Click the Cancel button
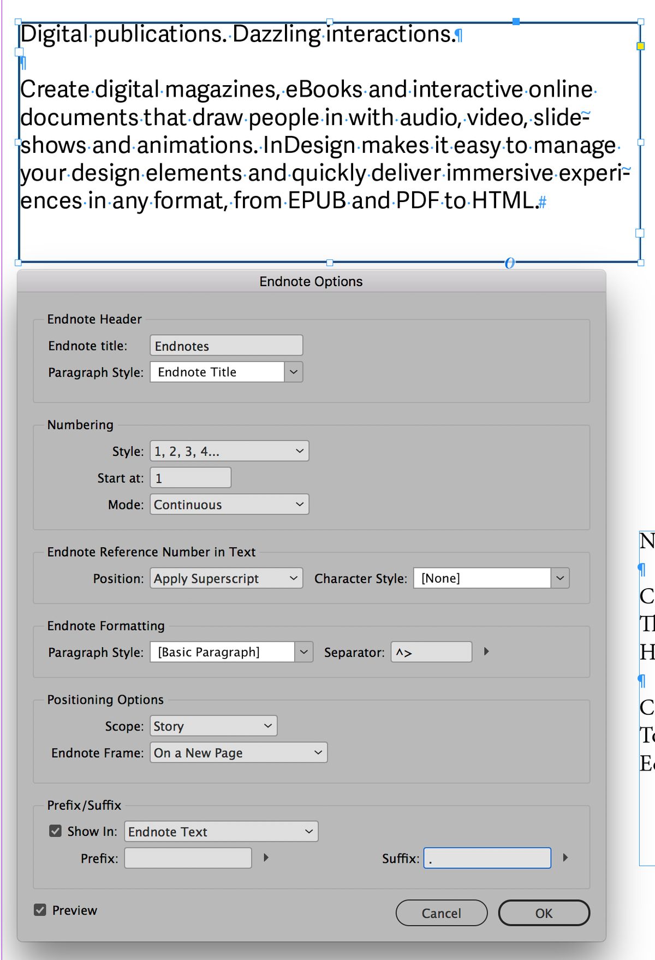The width and height of the screenshot is (655, 960). click(x=441, y=912)
